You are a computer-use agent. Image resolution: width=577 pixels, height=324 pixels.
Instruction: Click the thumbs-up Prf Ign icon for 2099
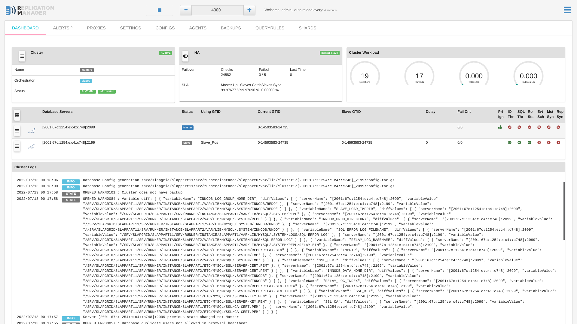[x=500, y=127]
